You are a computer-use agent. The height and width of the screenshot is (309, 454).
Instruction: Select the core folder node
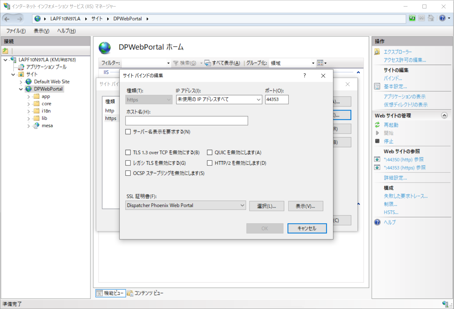(x=47, y=104)
